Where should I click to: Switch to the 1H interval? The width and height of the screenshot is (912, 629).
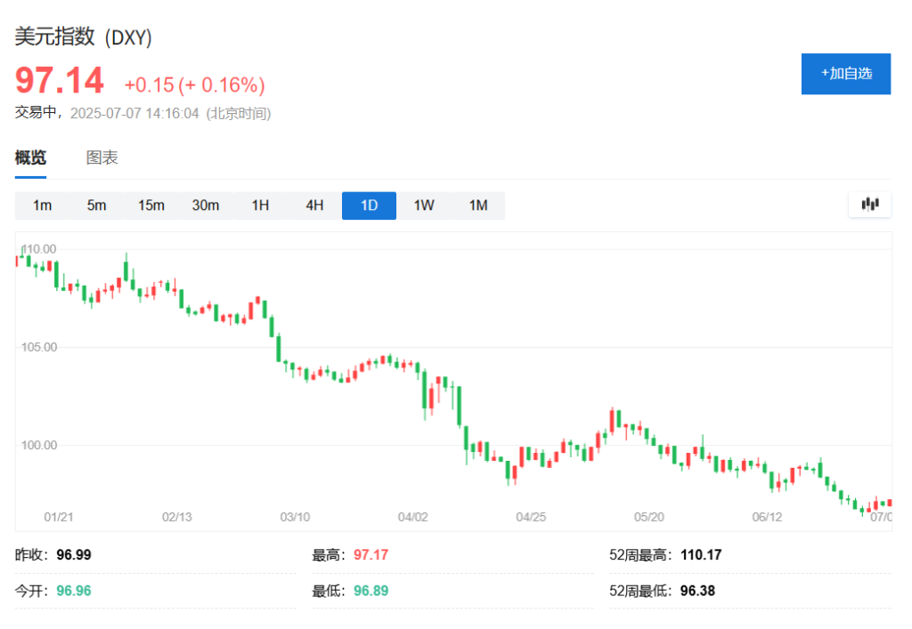click(260, 205)
